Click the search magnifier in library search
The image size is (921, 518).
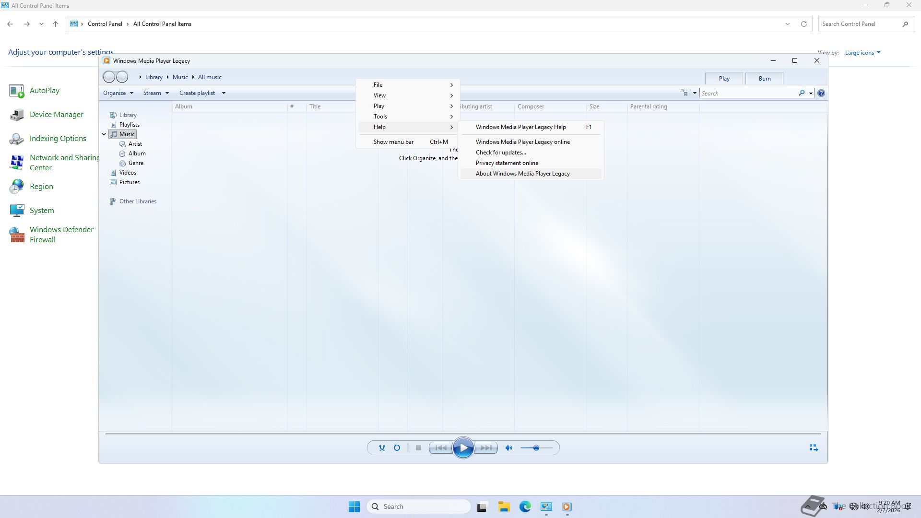pos(802,93)
